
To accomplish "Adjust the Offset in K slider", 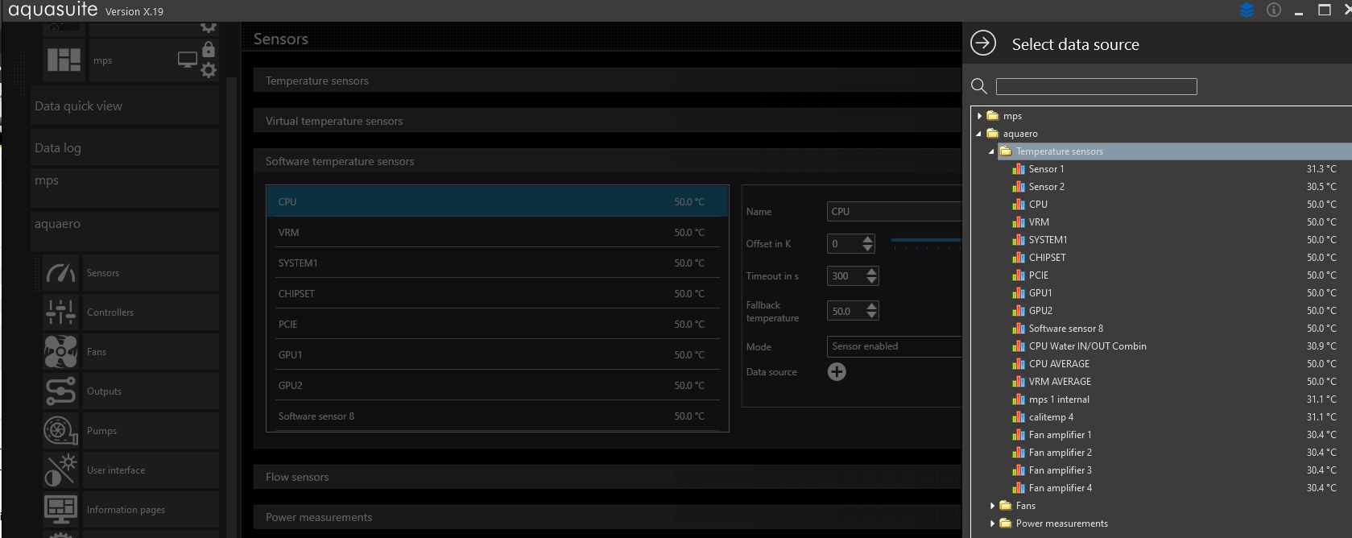I will coord(926,241).
